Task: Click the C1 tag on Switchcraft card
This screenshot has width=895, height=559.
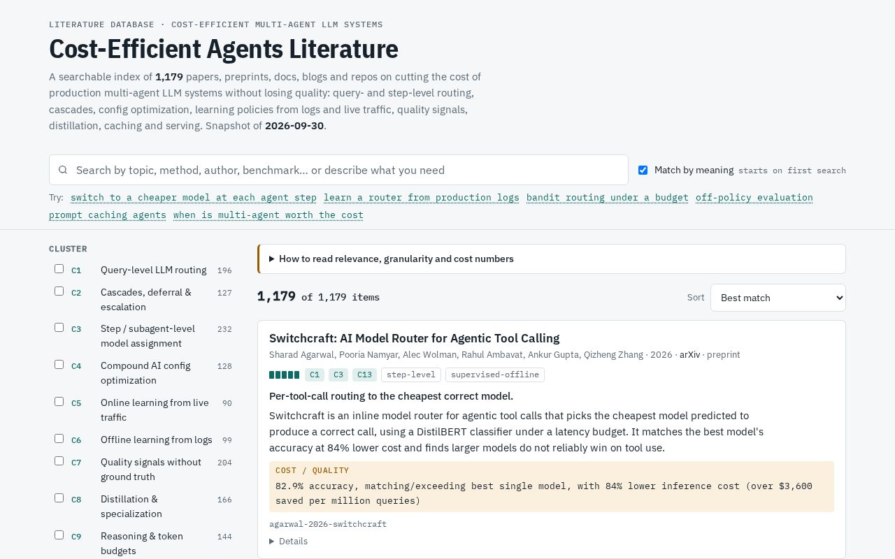Action: tap(315, 375)
